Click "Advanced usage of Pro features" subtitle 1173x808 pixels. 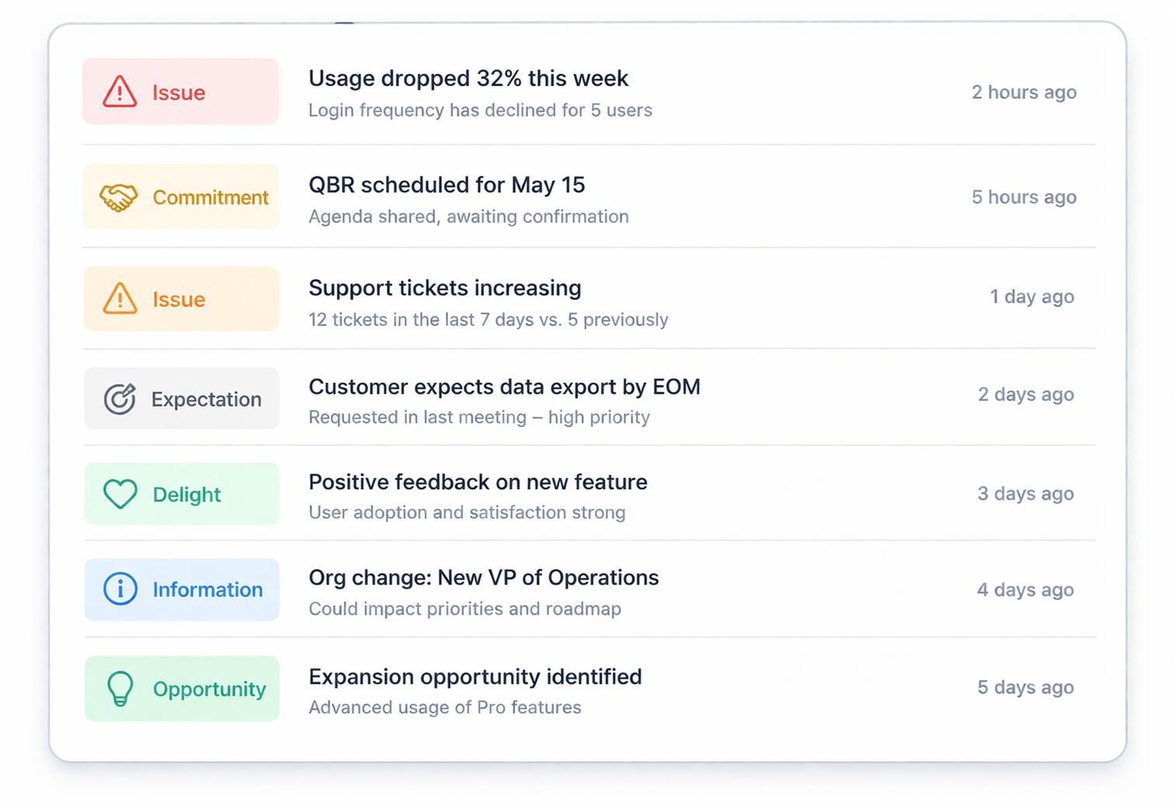tap(444, 707)
